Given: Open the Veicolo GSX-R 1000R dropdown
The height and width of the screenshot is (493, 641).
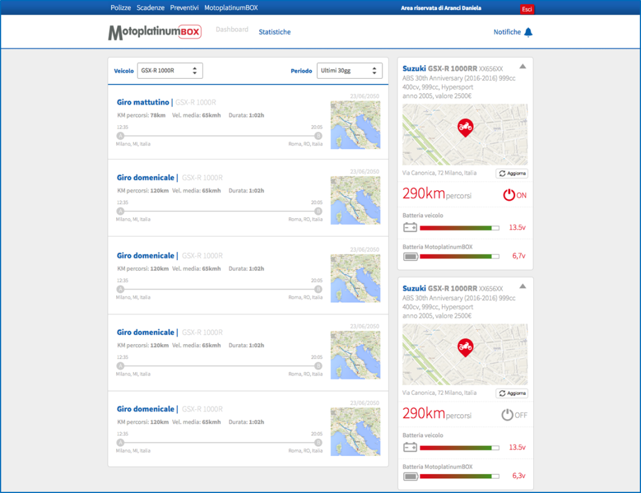Looking at the screenshot, I should coord(170,71).
